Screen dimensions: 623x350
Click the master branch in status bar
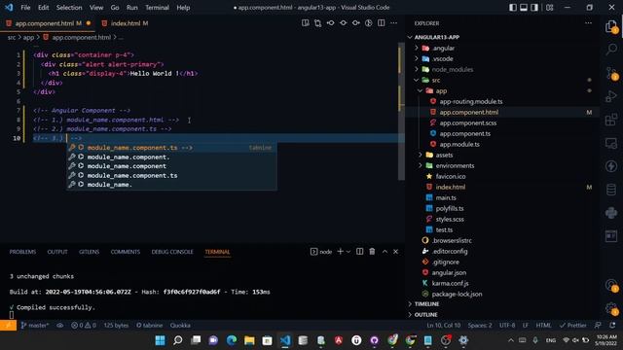(x=35, y=326)
